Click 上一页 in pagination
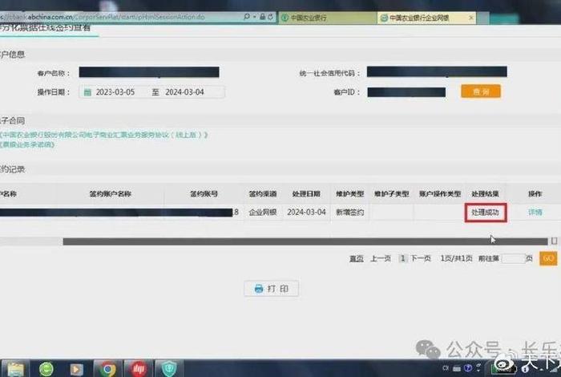The height and width of the screenshot is (377, 561). 381,258
